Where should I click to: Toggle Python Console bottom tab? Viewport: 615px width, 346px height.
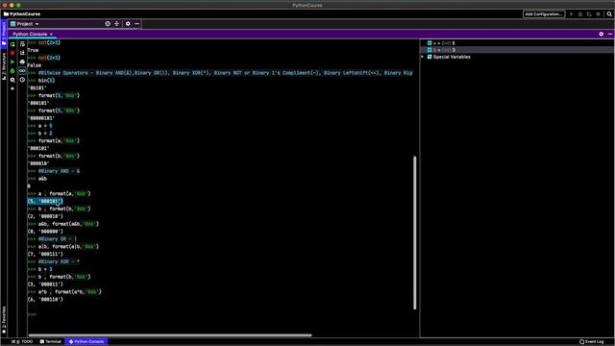tap(86, 342)
